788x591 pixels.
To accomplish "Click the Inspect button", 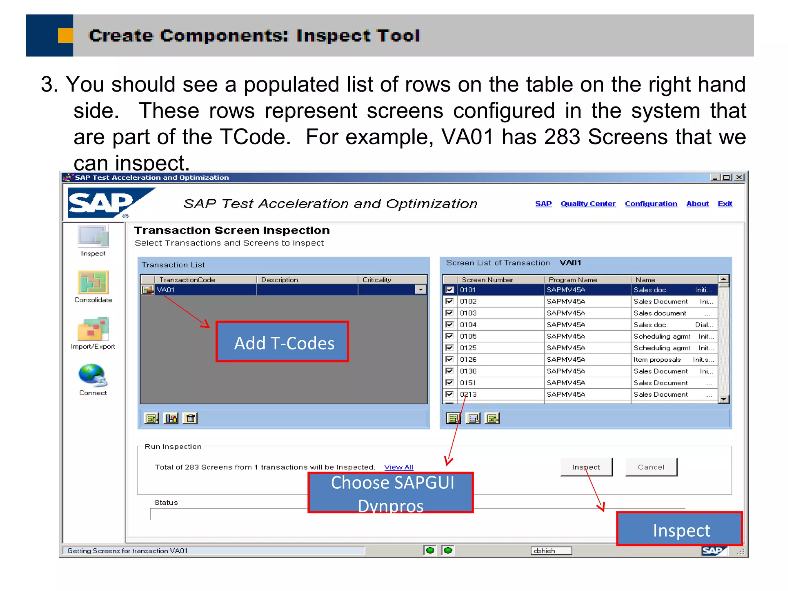I will click(586, 467).
